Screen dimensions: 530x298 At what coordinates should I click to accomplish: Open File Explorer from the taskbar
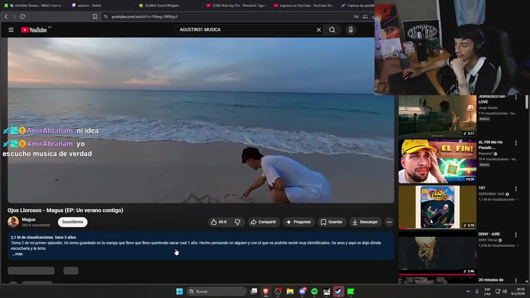pyautogui.click(x=290, y=291)
